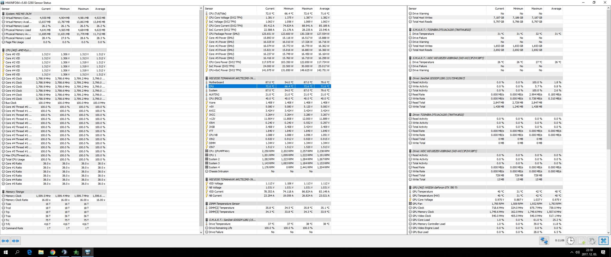This screenshot has height=257, width=611.
Task: Select the 'DIMM[2] Temperature' row
Action: pos(268,208)
